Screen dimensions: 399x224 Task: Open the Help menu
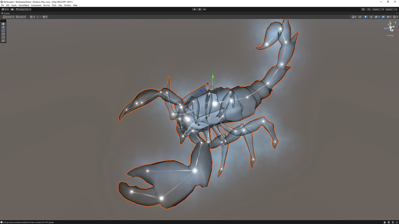[x=75, y=5]
